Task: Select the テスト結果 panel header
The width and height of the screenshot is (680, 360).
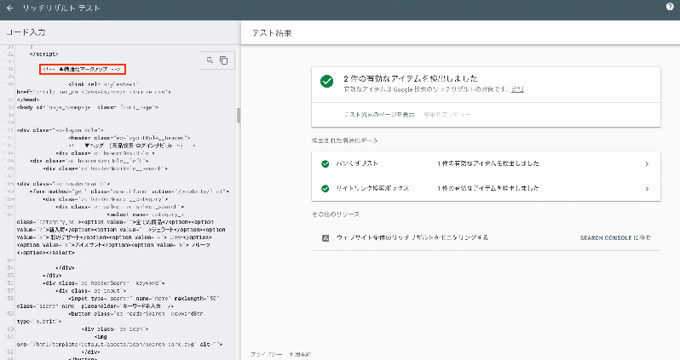Action: coord(272,33)
